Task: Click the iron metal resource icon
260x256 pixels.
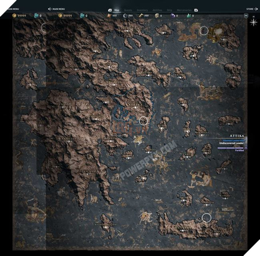Action: click(x=125, y=16)
